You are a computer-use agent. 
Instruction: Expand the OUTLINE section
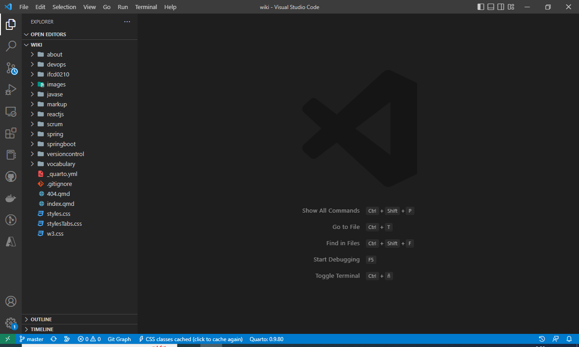click(x=41, y=319)
